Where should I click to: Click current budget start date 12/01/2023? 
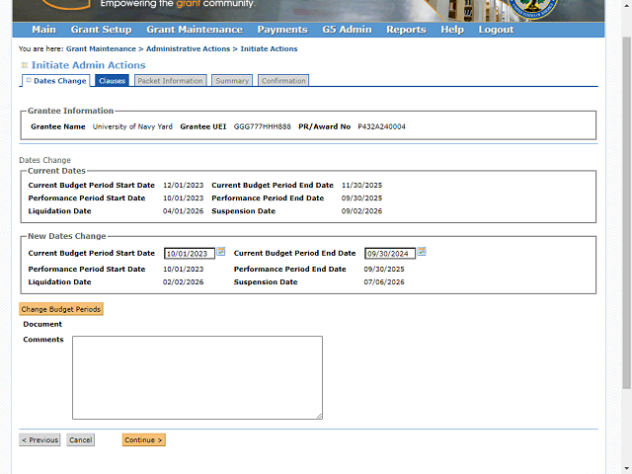184,186
